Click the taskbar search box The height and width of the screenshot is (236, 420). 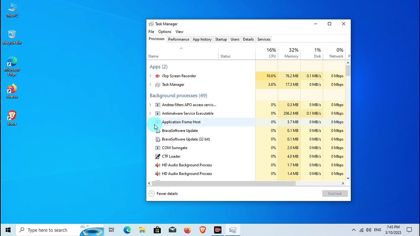click(x=60, y=230)
